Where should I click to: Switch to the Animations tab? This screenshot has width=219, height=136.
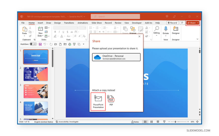(83, 23)
